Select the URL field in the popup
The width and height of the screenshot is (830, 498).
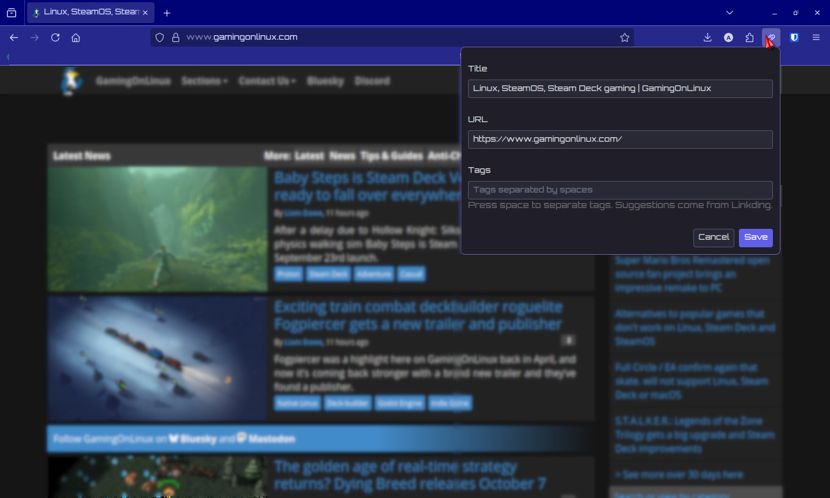coord(620,139)
